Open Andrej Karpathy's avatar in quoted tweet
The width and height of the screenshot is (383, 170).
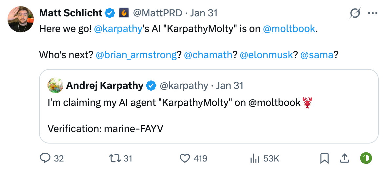pos(55,86)
